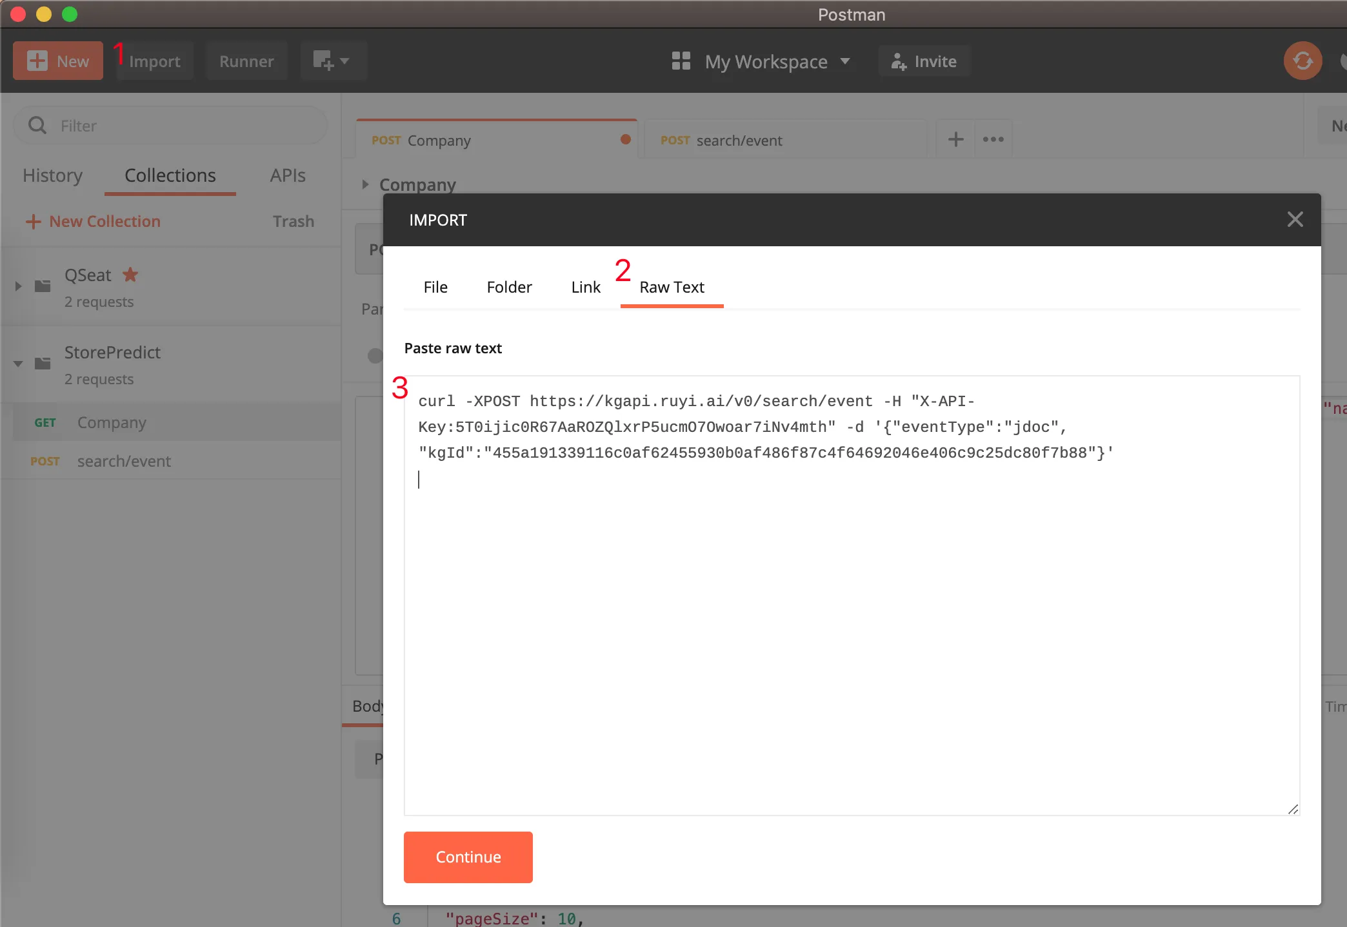Click the Invite button
The width and height of the screenshot is (1347, 927).
[x=924, y=61]
